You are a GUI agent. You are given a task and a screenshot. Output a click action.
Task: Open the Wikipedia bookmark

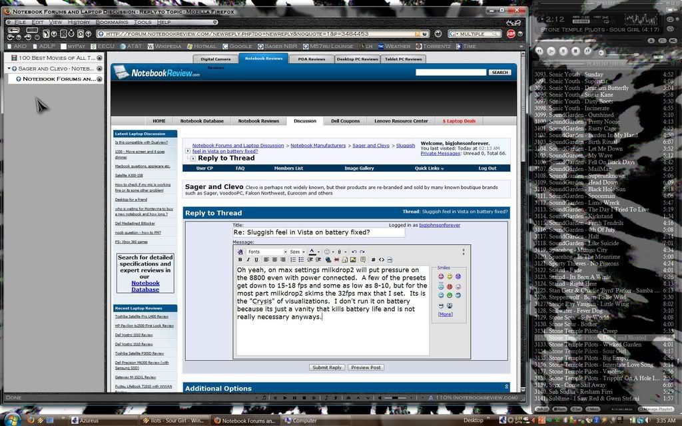pyautogui.click(x=164, y=46)
